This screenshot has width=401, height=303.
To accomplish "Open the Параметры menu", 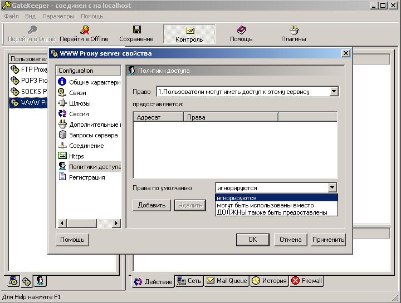I will click(x=58, y=16).
